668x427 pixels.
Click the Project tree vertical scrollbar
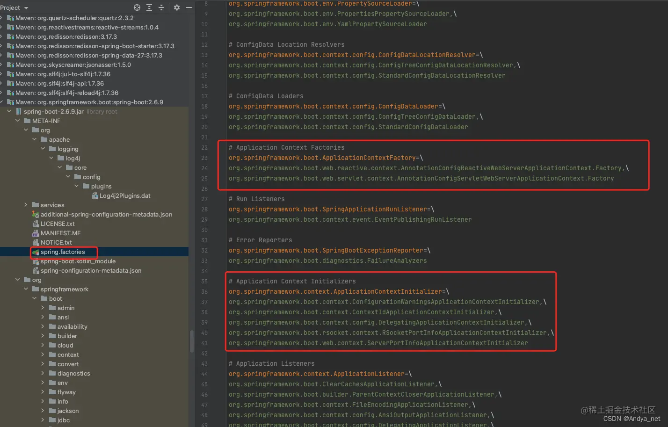(192, 341)
